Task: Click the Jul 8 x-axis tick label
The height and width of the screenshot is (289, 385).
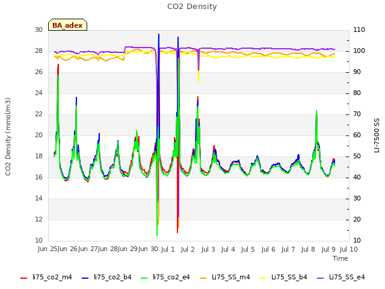Action: [x=308, y=249]
